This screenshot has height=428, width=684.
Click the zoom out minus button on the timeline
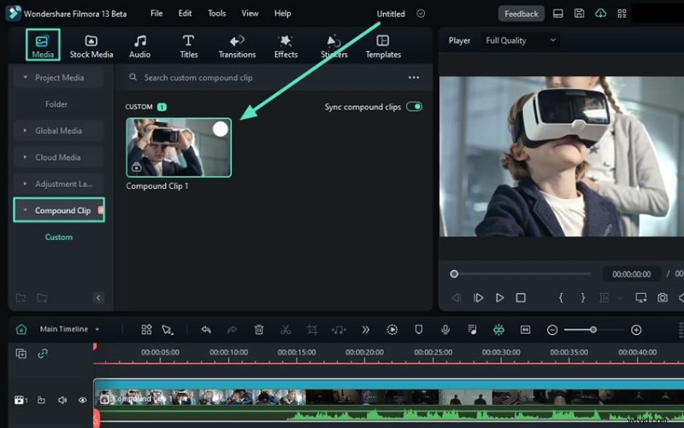click(551, 330)
